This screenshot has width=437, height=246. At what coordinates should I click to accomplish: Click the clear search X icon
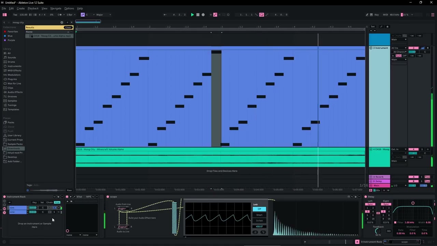coord(62,23)
